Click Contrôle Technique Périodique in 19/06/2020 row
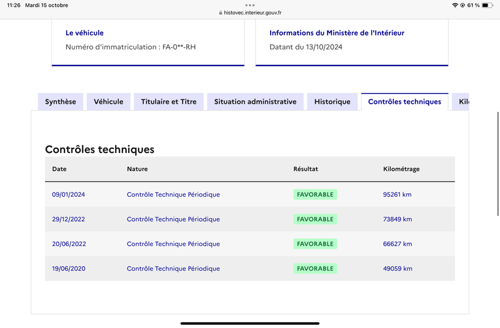Image resolution: width=500 pixels, height=328 pixels. [174, 269]
